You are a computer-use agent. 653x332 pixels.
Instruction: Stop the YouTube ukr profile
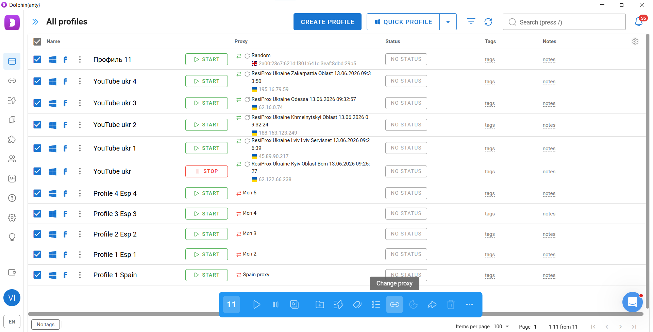206,171
